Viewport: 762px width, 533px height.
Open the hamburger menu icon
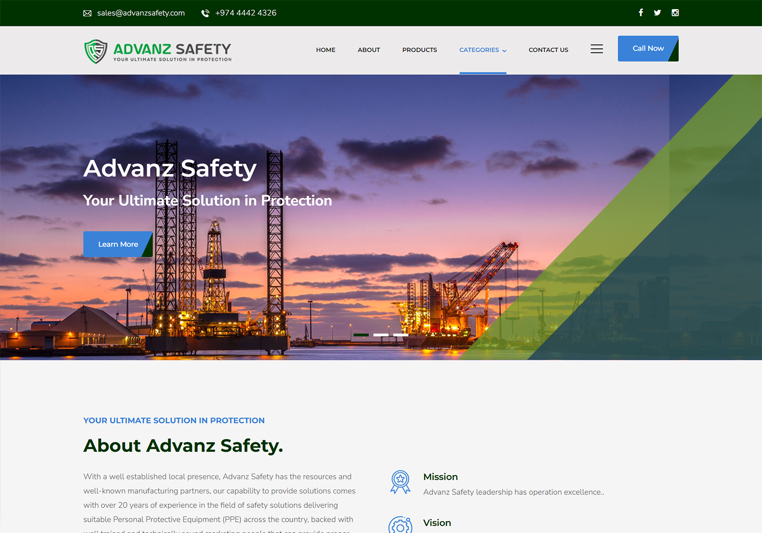[x=597, y=49]
